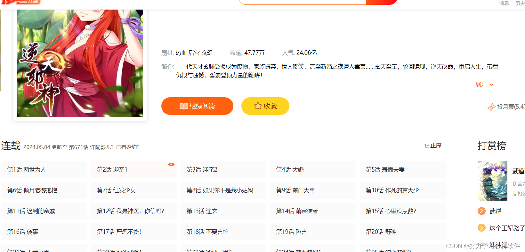Open chapter 第17话 严惩不贷!
This screenshot has width=525, height=252.
pos(134,232)
